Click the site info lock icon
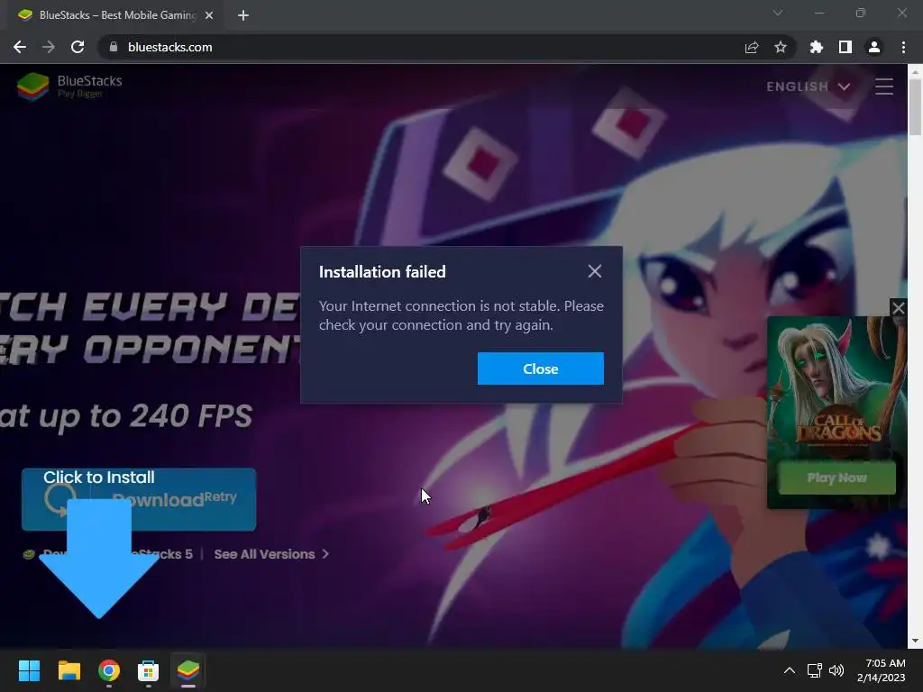The width and height of the screenshot is (923, 692). click(x=114, y=47)
